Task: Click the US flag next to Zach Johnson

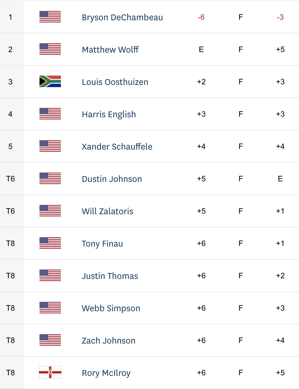Action: [x=50, y=340]
